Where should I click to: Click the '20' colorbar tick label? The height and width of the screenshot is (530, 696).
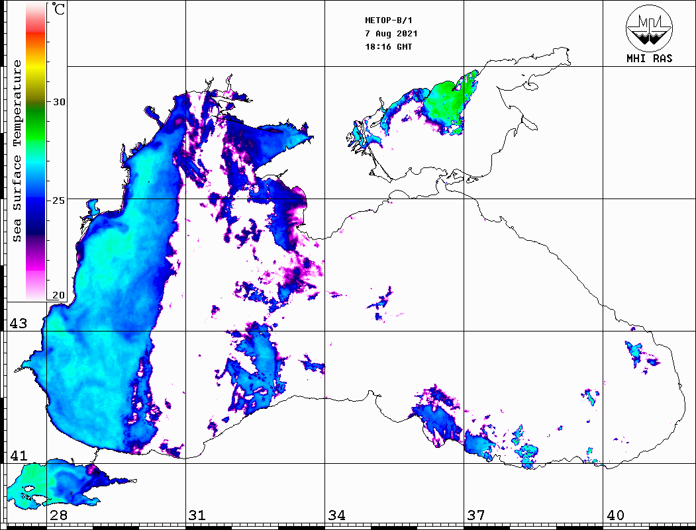[58, 295]
